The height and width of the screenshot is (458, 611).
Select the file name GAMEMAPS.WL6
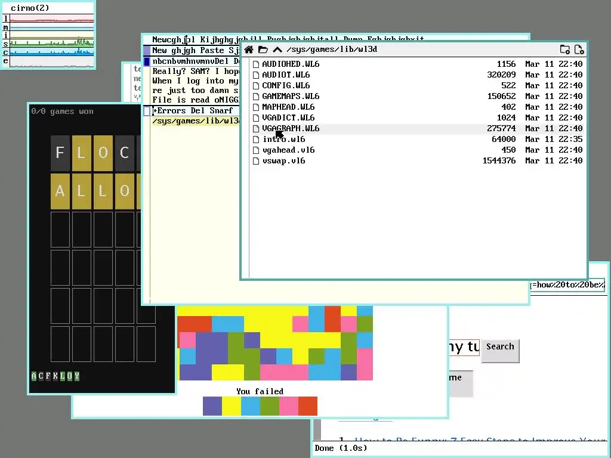tap(291, 96)
